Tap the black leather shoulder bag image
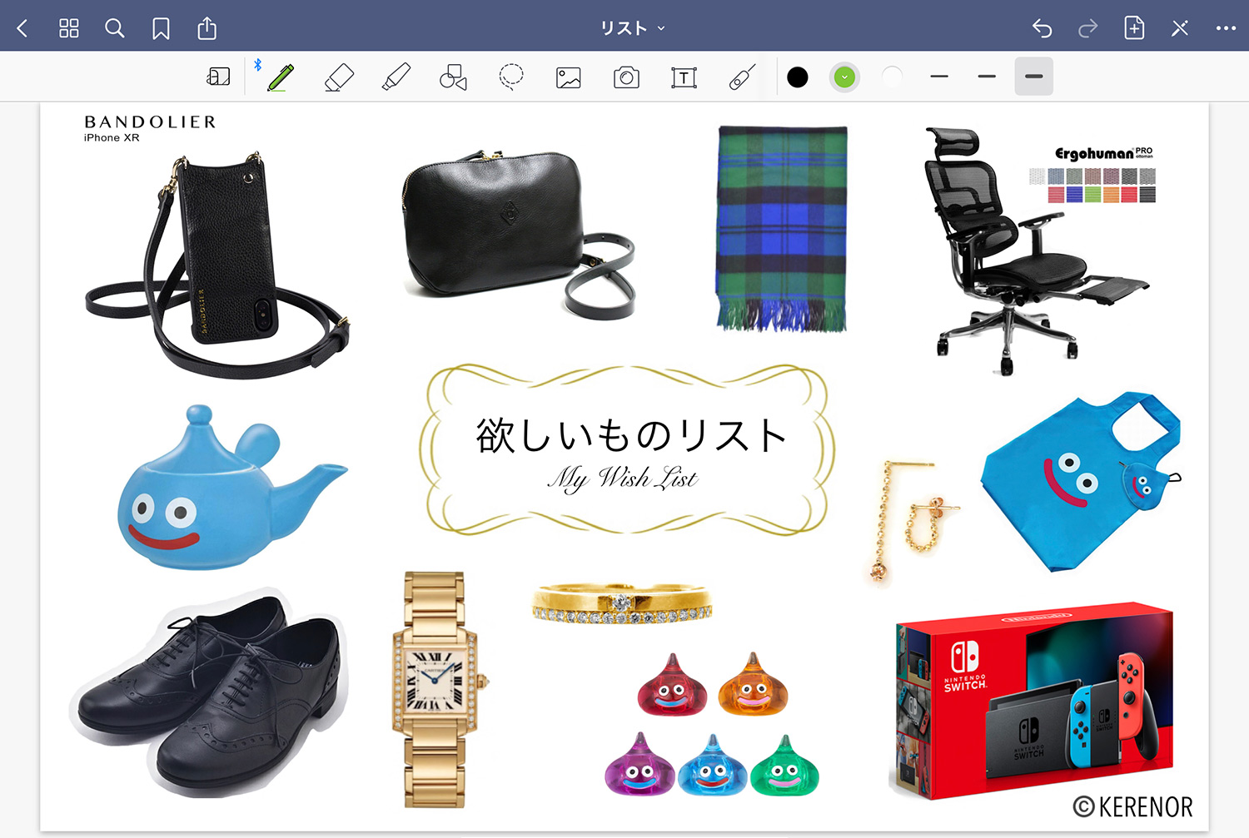Viewport: 1249px width, 838px height. 518,235
